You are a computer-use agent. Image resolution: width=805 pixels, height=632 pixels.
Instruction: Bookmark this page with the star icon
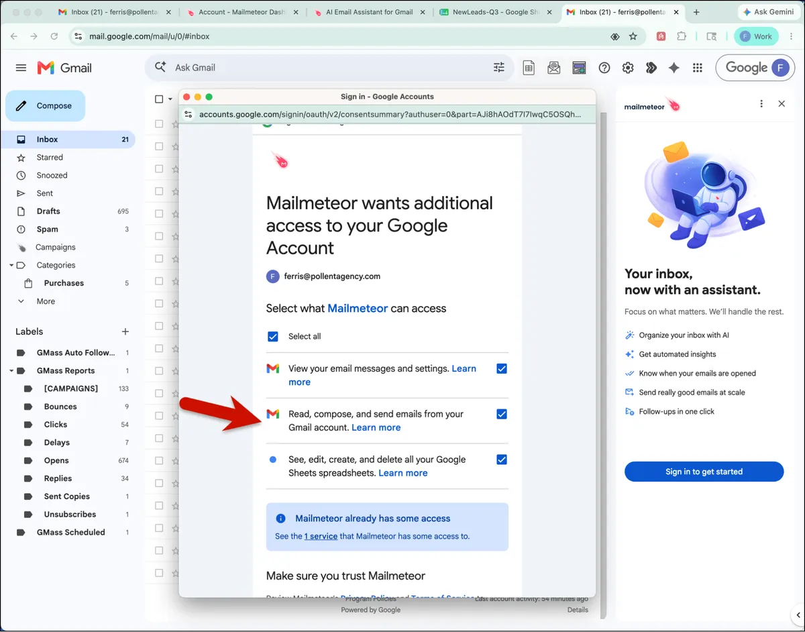[633, 36]
